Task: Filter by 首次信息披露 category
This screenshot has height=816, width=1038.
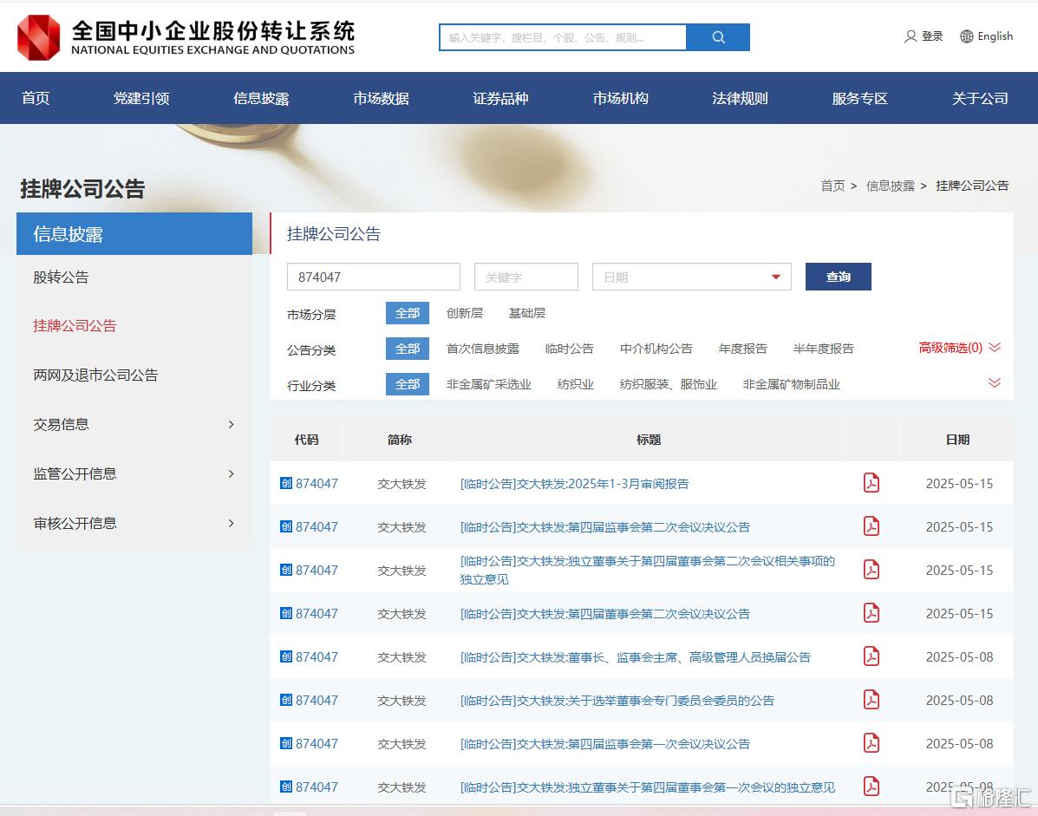Action: [x=483, y=349]
